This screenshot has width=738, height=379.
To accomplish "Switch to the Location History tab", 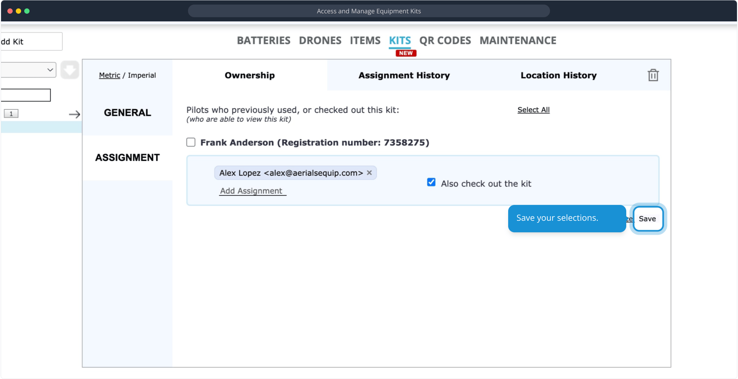I will click(x=558, y=75).
